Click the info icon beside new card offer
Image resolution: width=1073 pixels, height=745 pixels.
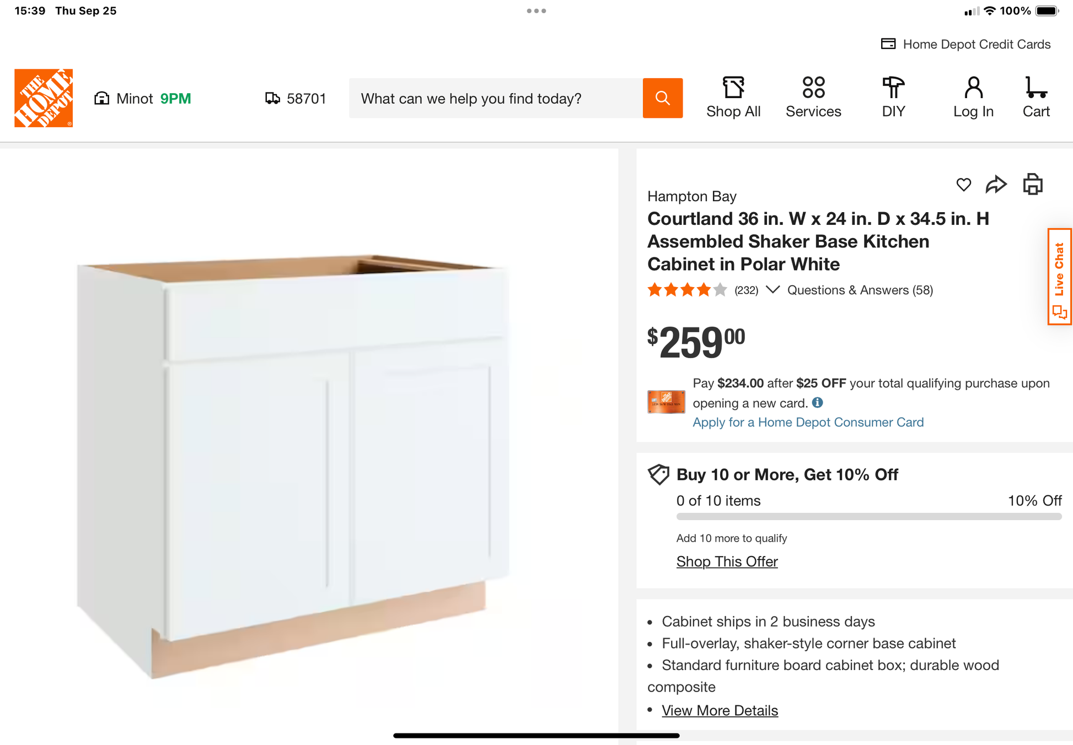(817, 403)
